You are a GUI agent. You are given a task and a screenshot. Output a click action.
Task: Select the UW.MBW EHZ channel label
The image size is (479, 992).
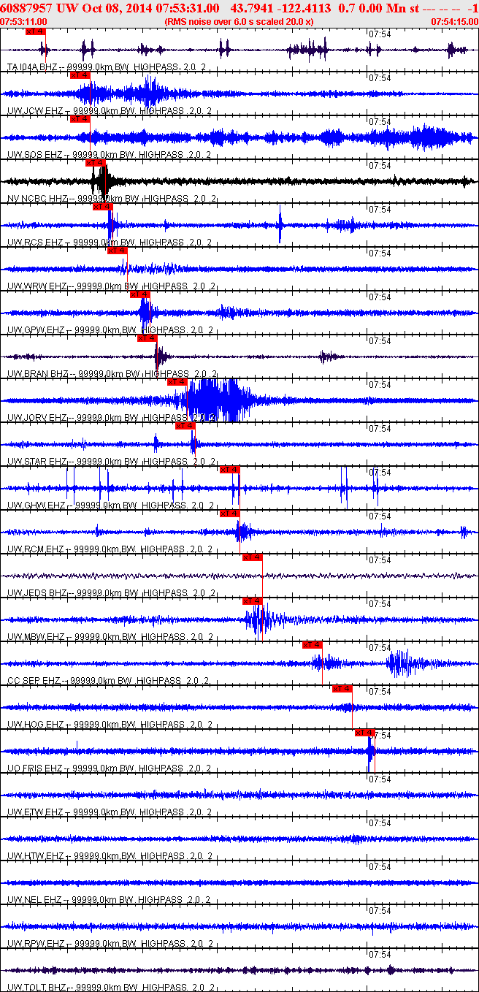(x=36, y=637)
